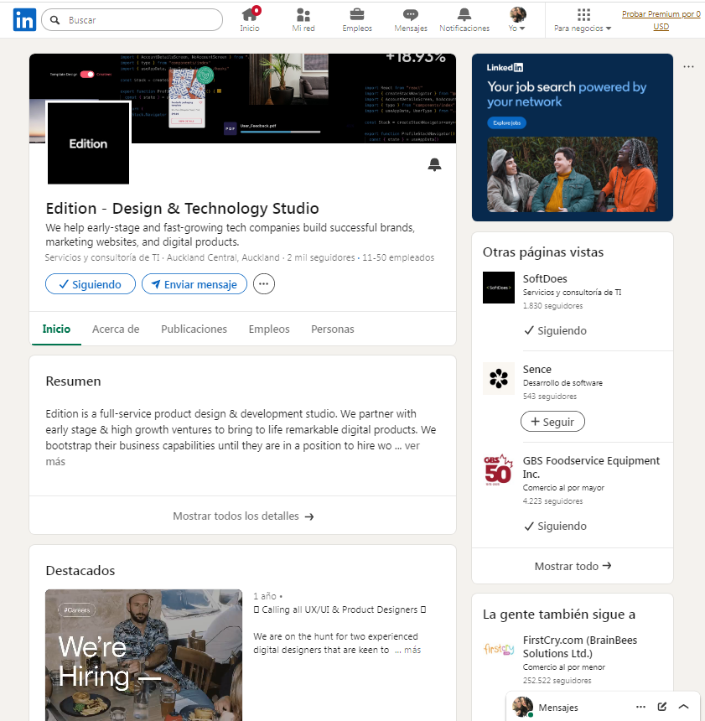The height and width of the screenshot is (721, 705).
Task: Click Explore jobs in the ad
Action: pyautogui.click(x=507, y=122)
